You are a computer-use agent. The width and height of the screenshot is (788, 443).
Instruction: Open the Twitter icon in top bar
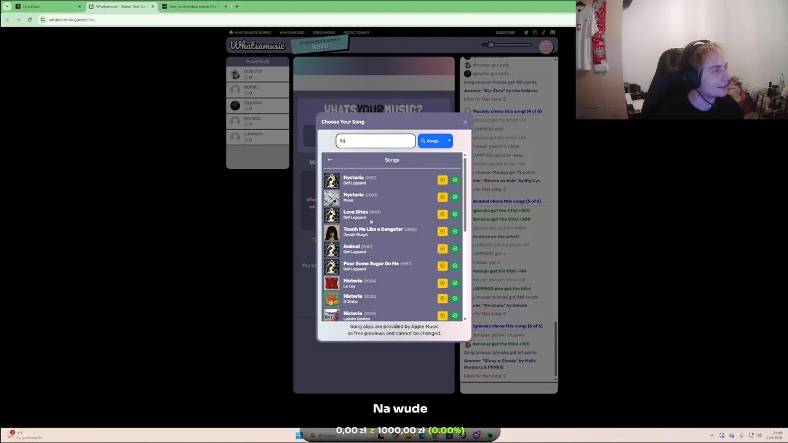point(526,33)
